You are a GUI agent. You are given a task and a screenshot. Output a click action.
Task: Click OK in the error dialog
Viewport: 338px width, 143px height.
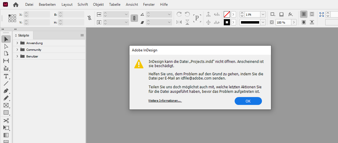248,101
